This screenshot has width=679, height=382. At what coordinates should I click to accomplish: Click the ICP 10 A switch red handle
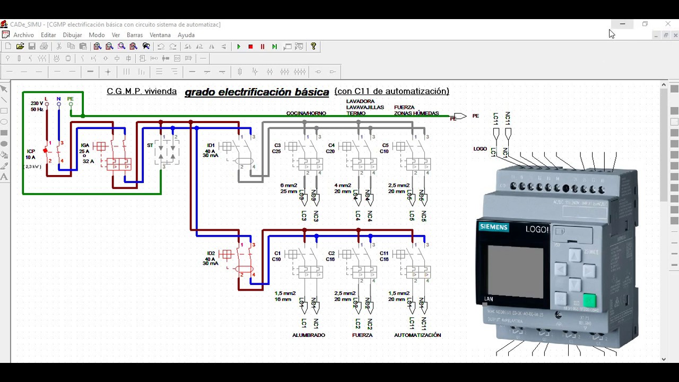(46, 151)
